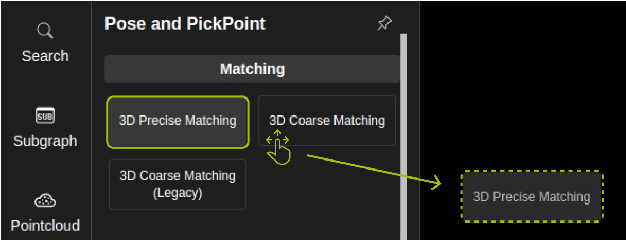The image size is (626, 240).
Task: Click the Search magnifier icon
Action: click(x=45, y=31)
